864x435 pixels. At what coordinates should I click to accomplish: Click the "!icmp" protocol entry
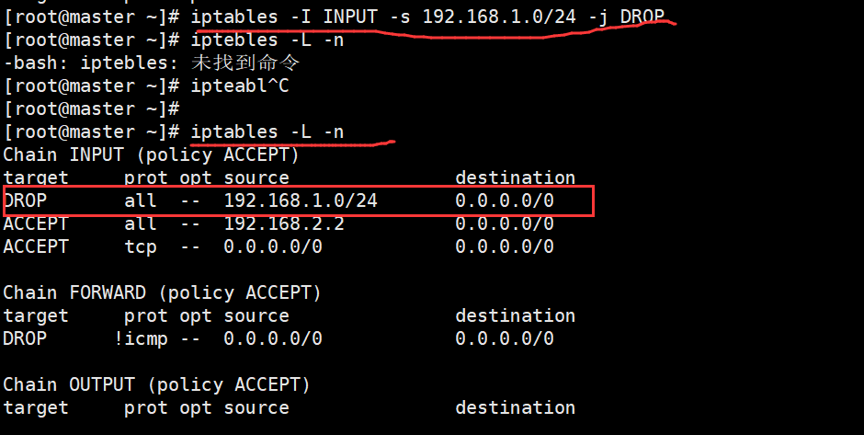coord(135,338)
